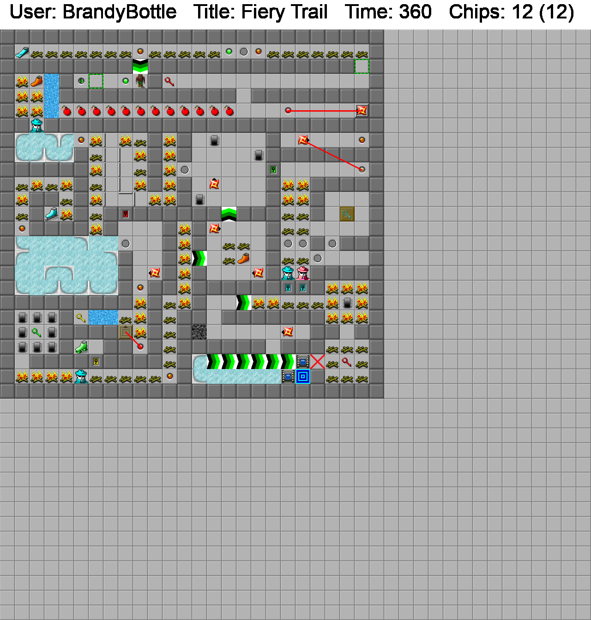Click the last bomb in the bomb row
591x620 pixels.
tap(229, 111)
